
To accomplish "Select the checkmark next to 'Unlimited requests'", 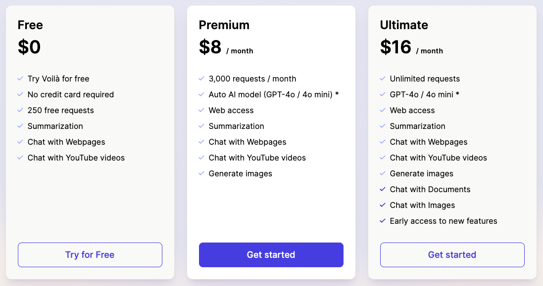I will (382, 79).
